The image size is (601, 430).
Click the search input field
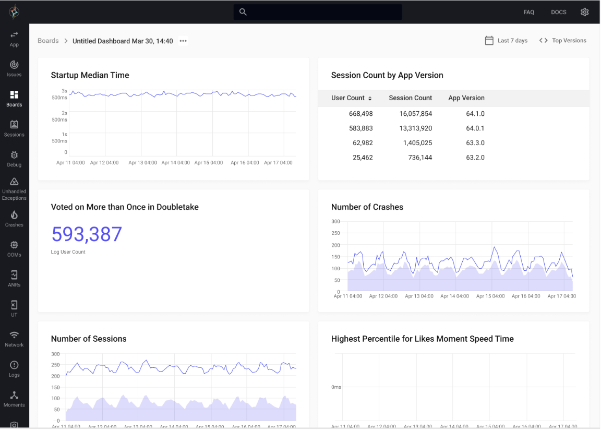(x=318, y=12)
